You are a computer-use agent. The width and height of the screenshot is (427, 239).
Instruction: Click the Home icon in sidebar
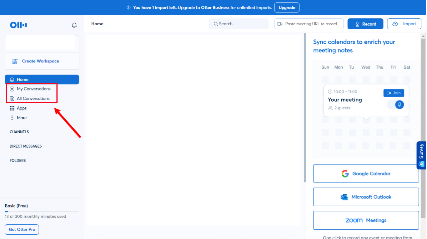pyautogui.click(x=12, y=80)
